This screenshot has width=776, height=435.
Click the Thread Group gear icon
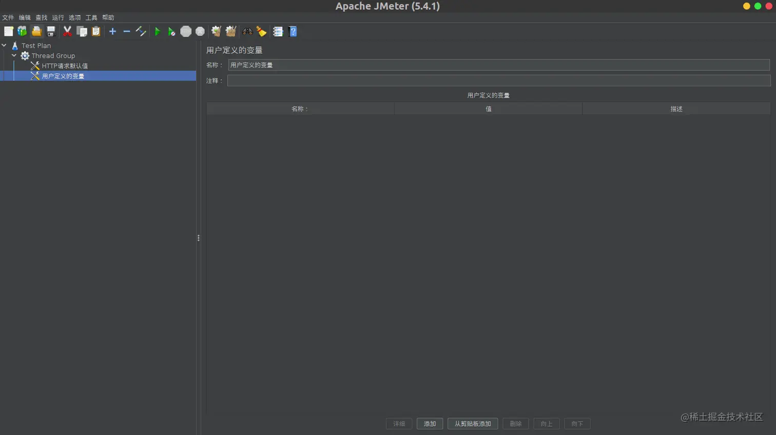coord(25,56)
